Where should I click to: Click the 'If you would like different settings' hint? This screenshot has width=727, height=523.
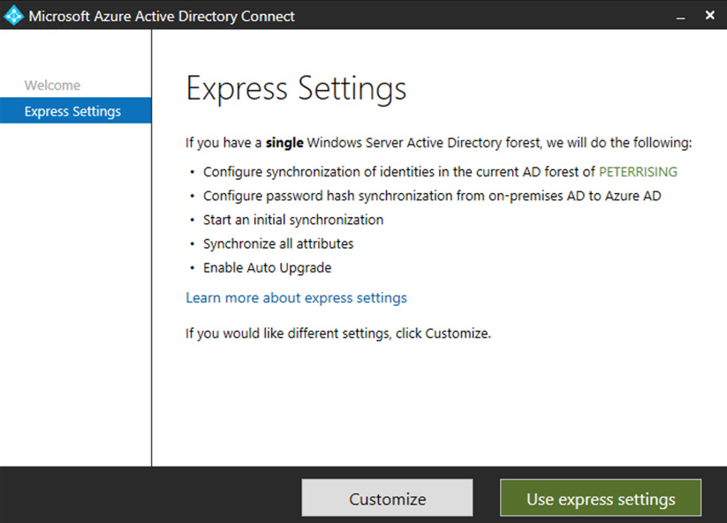pos(337,333)
